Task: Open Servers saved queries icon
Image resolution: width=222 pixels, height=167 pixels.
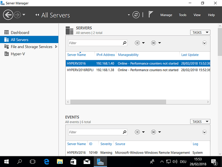Action: coord(154,43)
